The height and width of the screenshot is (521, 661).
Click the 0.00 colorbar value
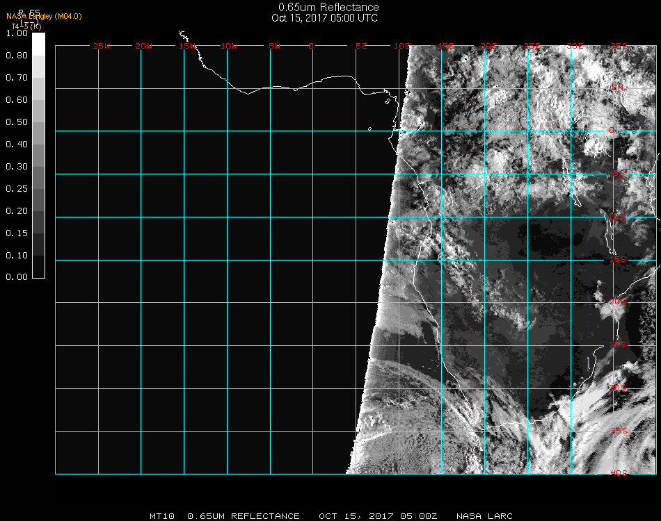click(17, 277)
